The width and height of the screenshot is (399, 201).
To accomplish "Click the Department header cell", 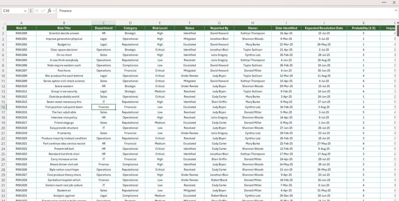I will click(104, 28).
